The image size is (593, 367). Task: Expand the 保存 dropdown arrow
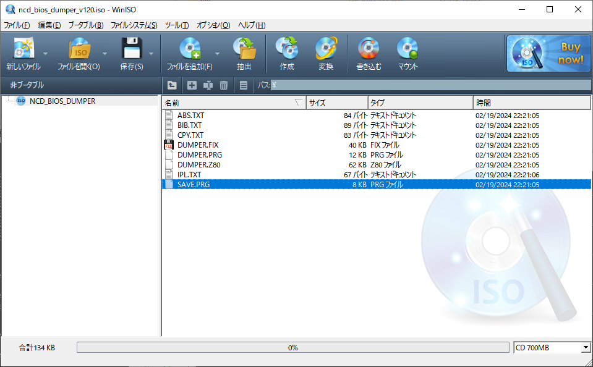151,54
